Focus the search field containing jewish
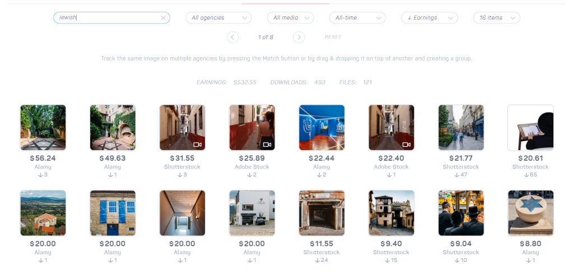The image size is (573, 276). click(111, 17)
